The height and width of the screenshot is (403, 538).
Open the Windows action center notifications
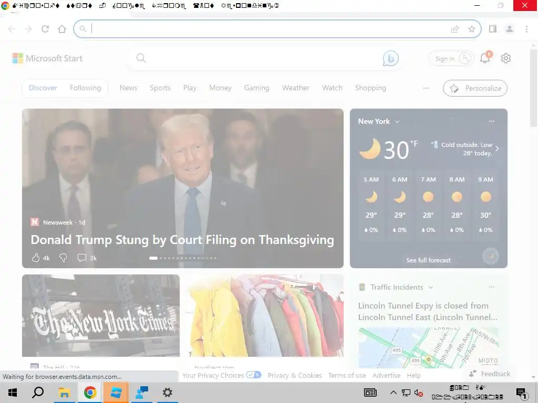[x=522, y=393]
